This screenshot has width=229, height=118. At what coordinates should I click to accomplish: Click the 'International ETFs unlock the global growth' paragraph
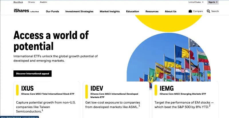pos(56,58)
